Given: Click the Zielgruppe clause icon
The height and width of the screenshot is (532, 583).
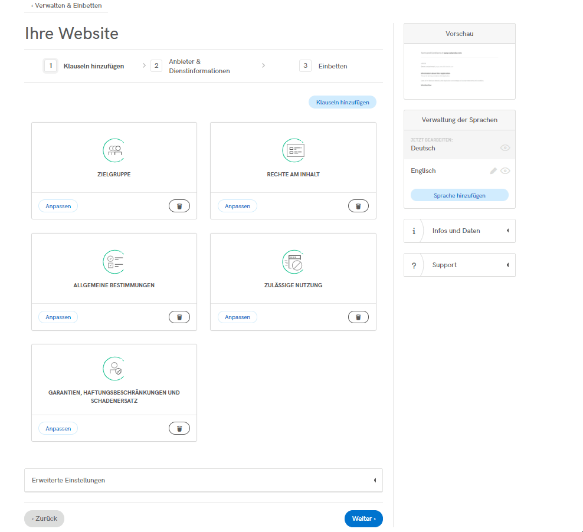Looking at the screenshot, I should (114, 150).
